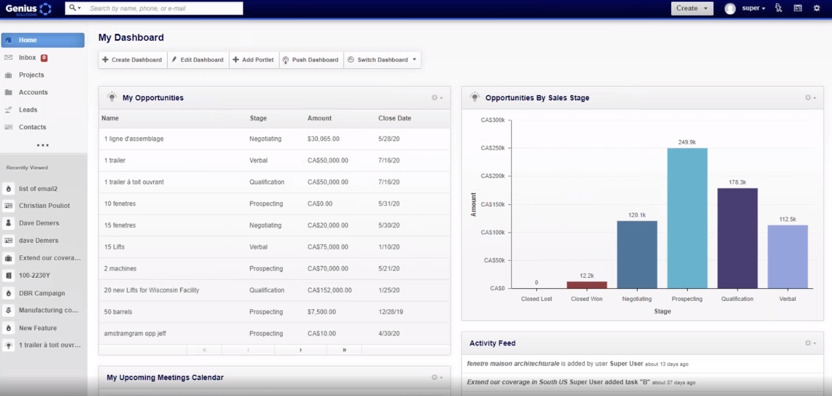The height and width of the screenshot is (396, 832).
Task: Click the assignment/walking-person icon near the top right
Action: tap(779, 8)
